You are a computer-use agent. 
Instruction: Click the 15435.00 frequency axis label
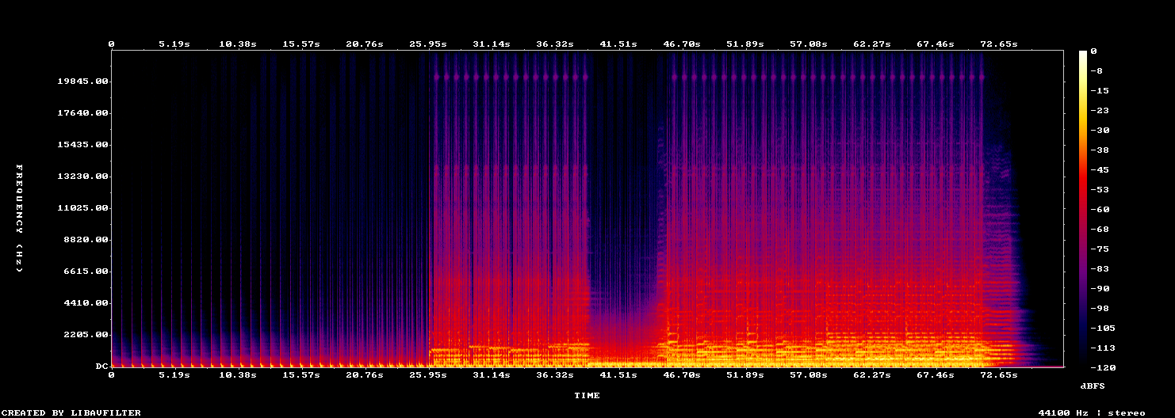tap(82, 145)
